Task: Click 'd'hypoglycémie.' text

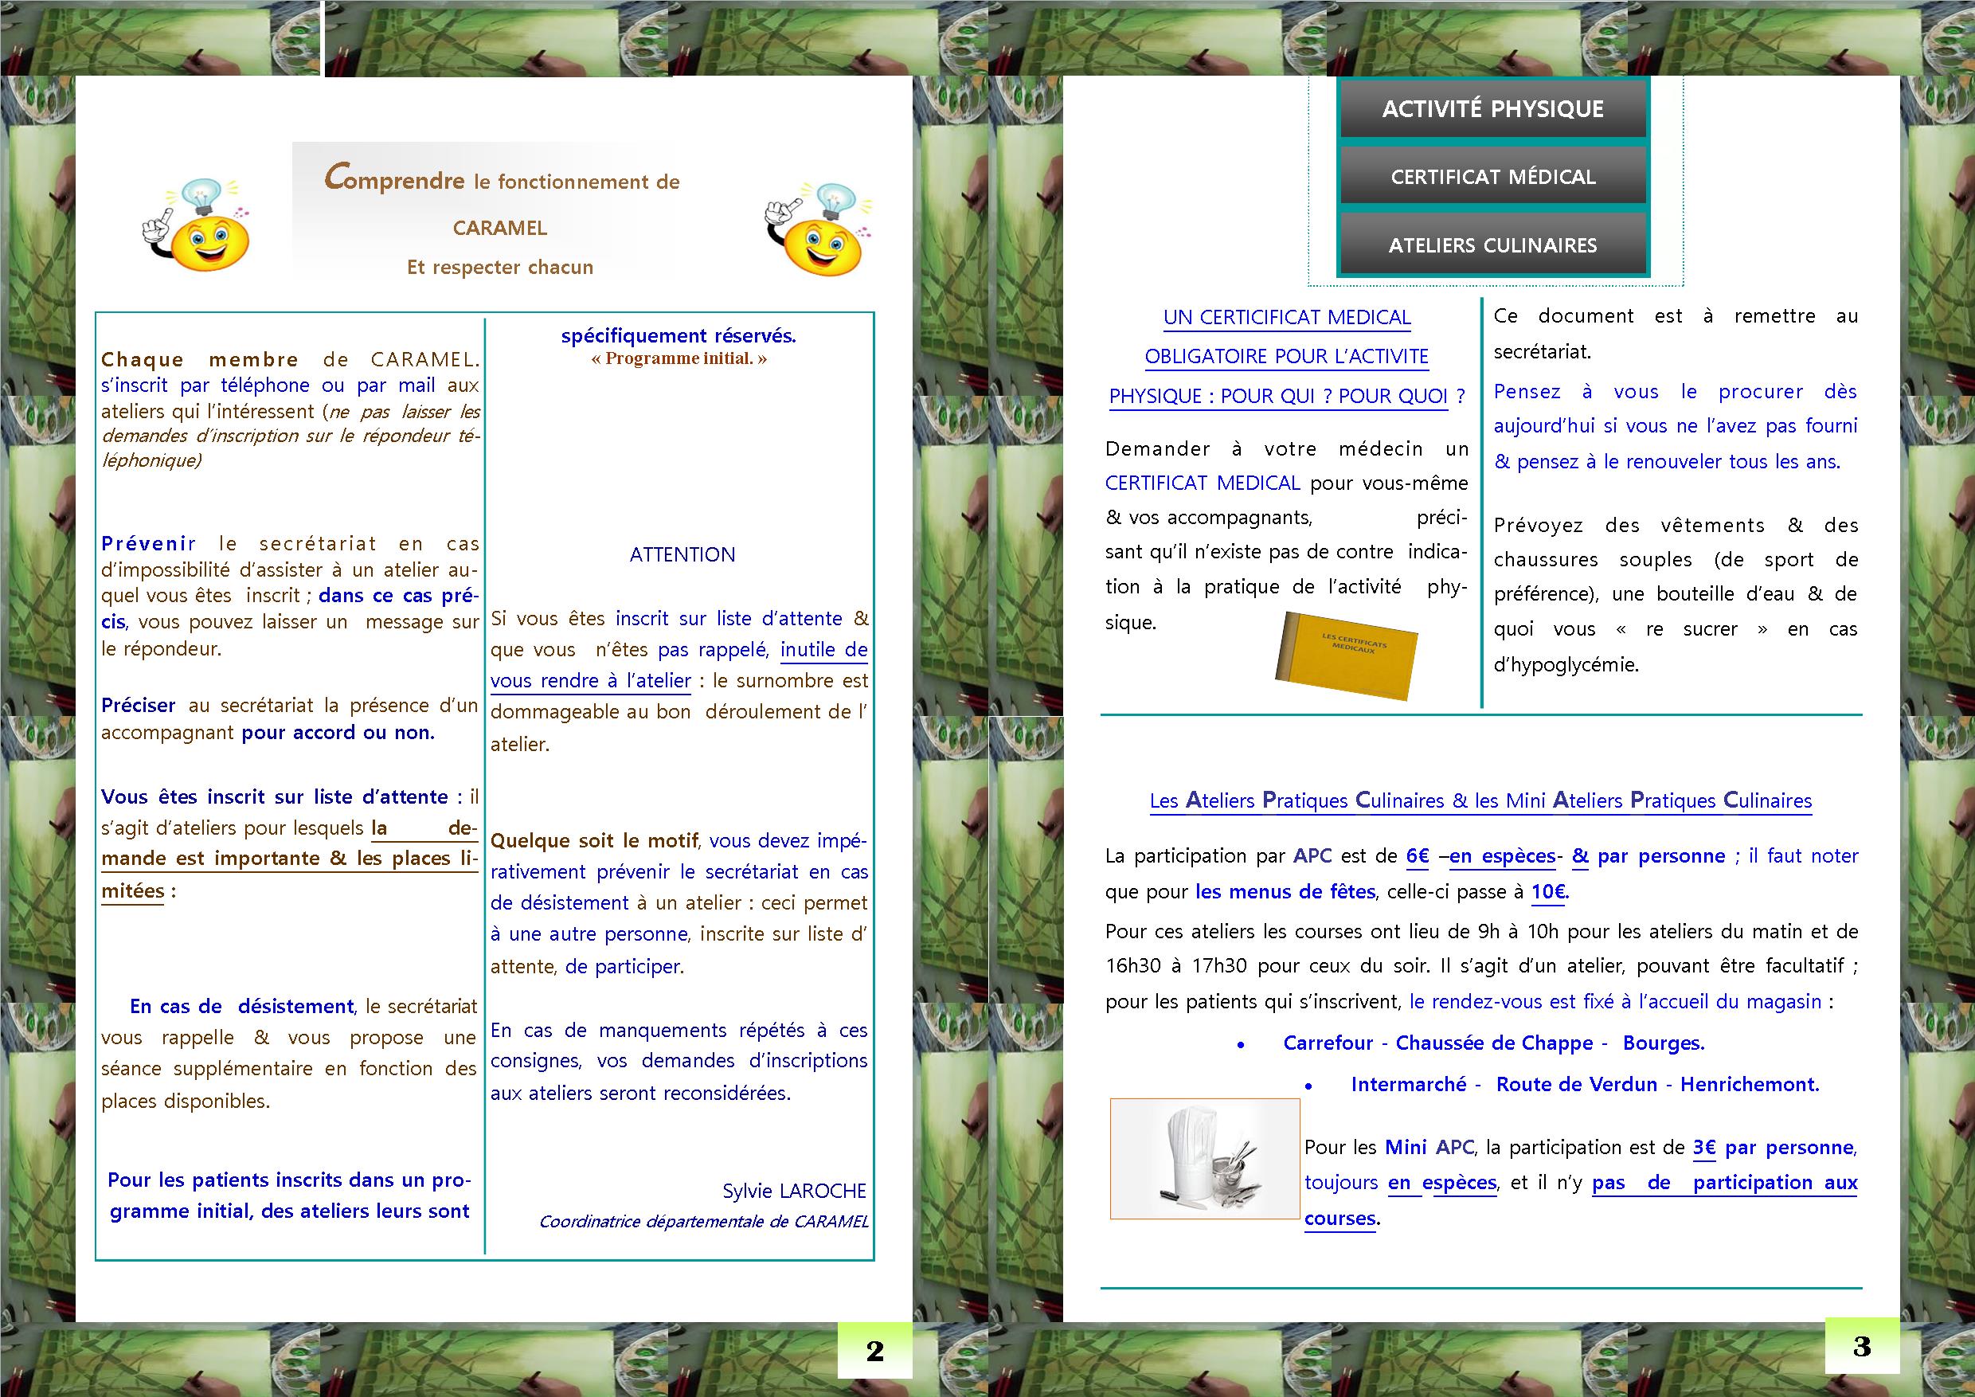Action: tap(1566, 665)
